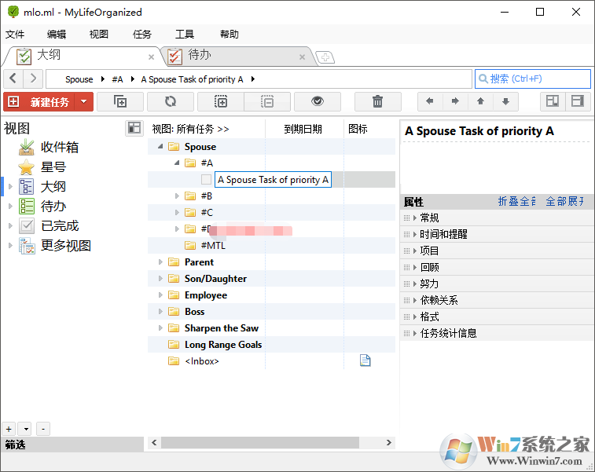Viewport: 595px width, 472px height.
Task: Open the New Task dropdown arrow
Action: coord(84,101)
